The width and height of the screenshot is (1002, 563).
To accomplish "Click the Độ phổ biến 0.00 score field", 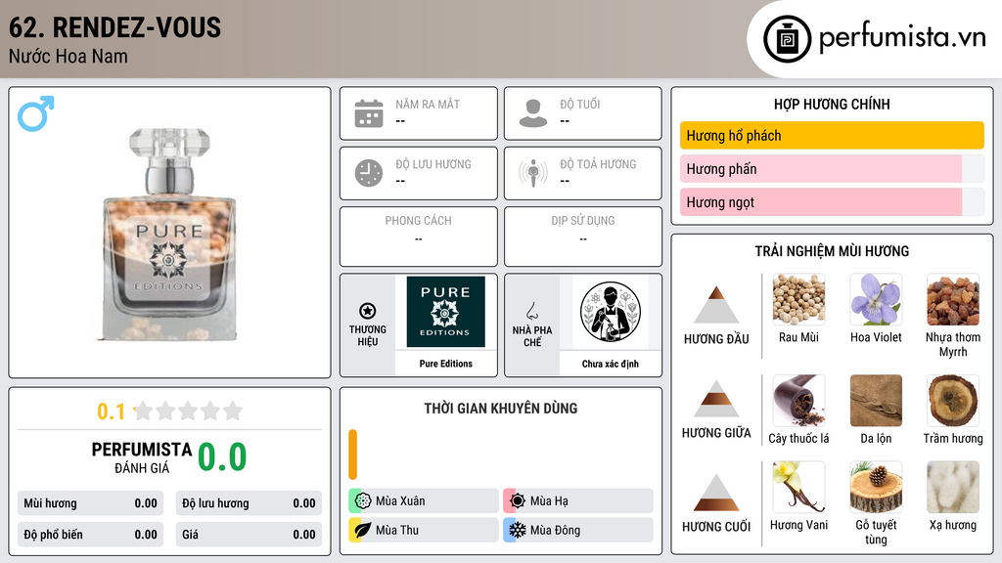I will (90, 535).
